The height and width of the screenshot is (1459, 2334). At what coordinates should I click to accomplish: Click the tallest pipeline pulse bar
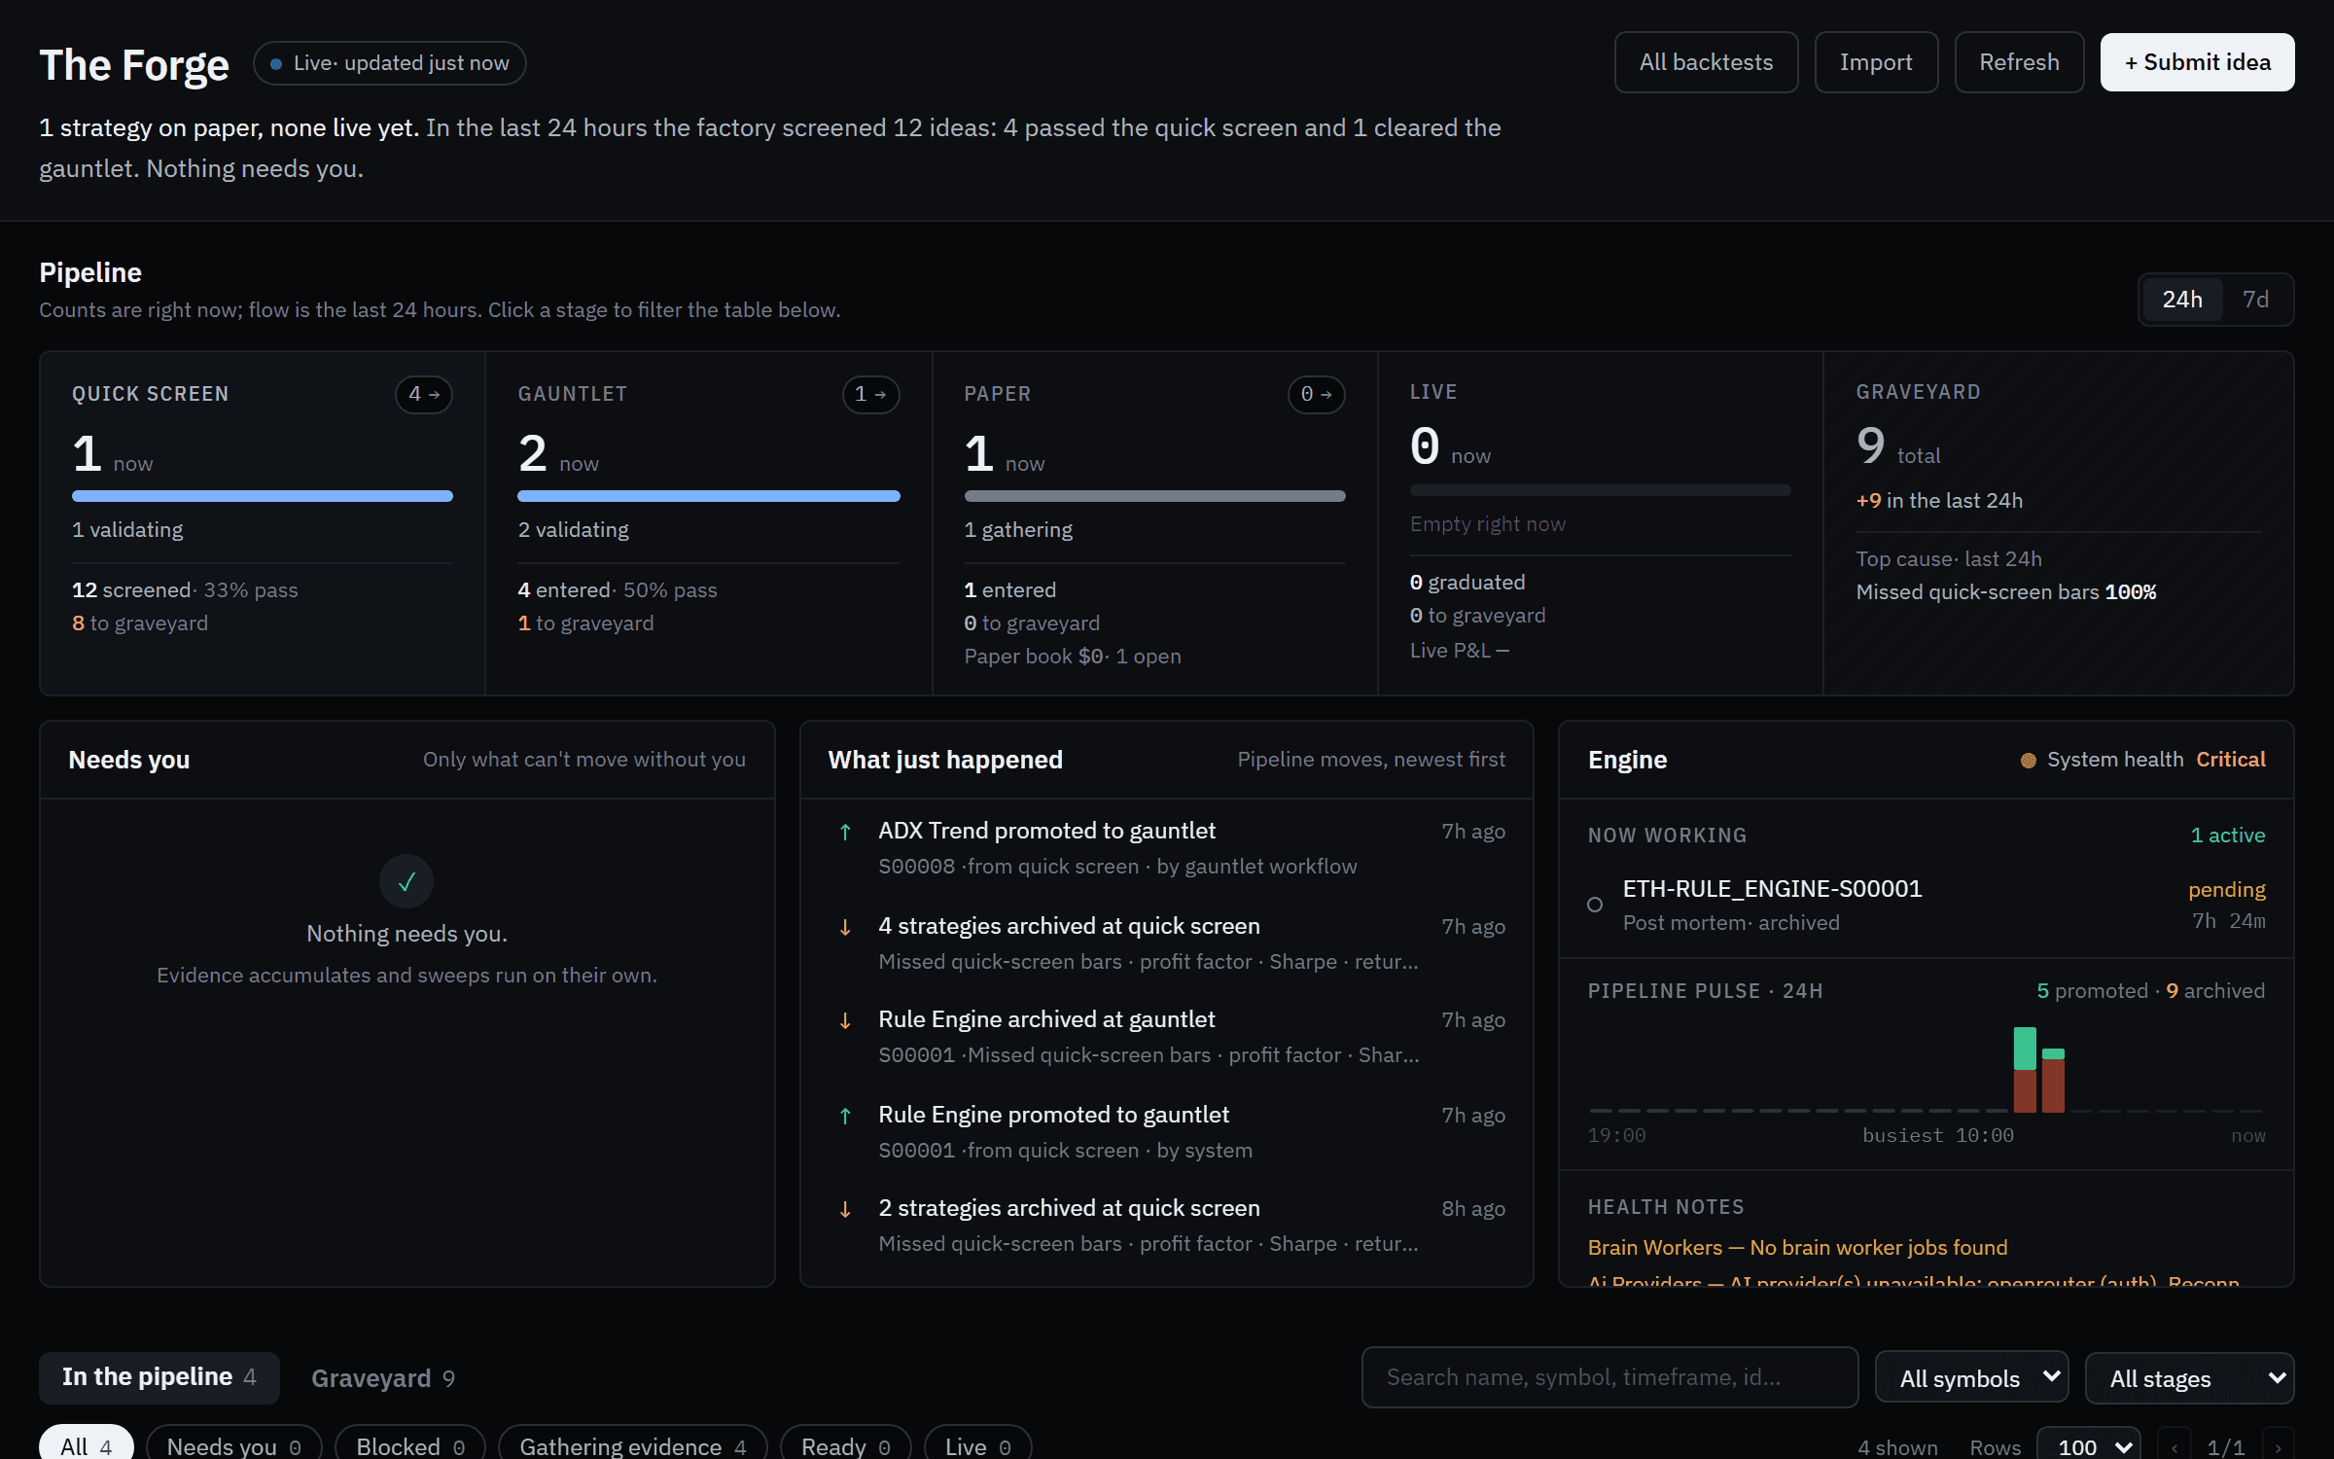(2025, 1069)
